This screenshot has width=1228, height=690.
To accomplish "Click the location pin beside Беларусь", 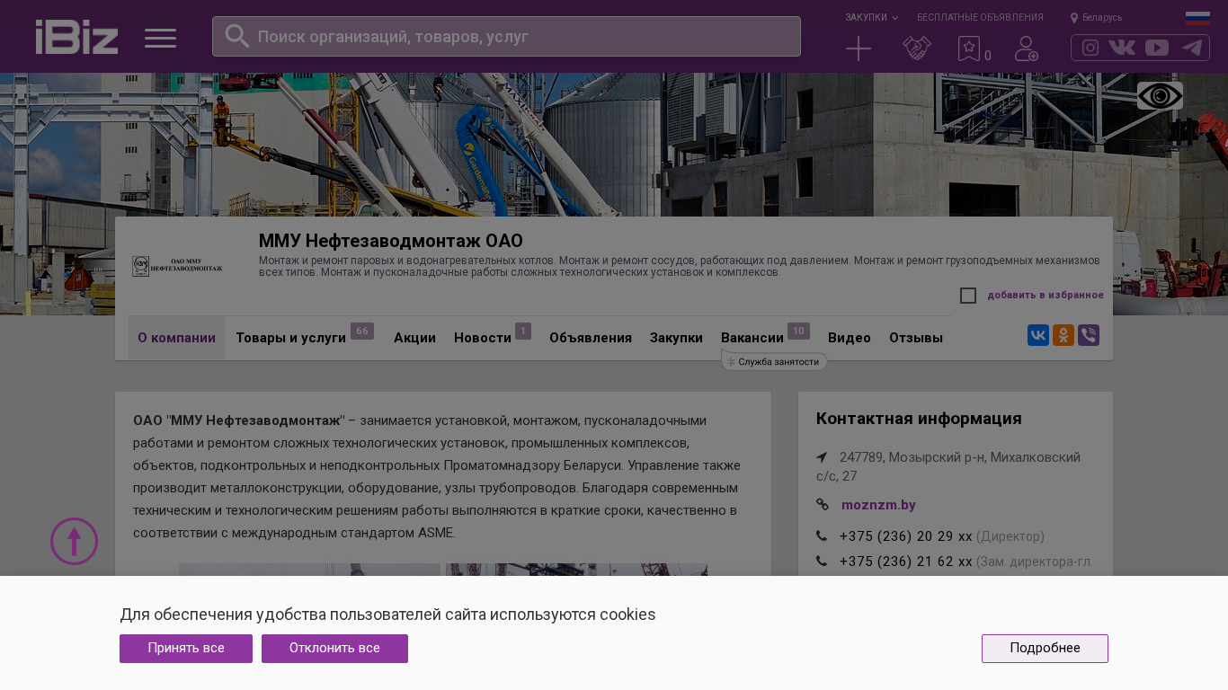I will pos(1074,18).
